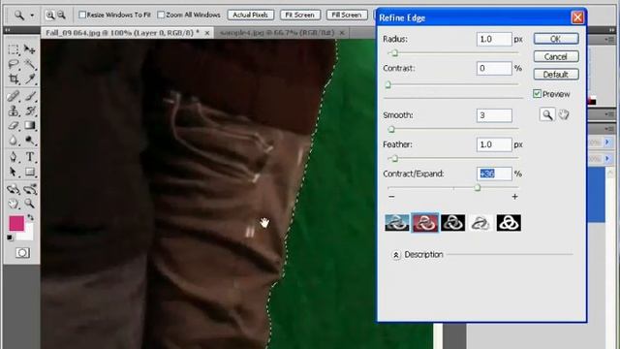Screen dimensions: 620x349
Task: Select the 3D Orbit tool
Action: (30, 189)
